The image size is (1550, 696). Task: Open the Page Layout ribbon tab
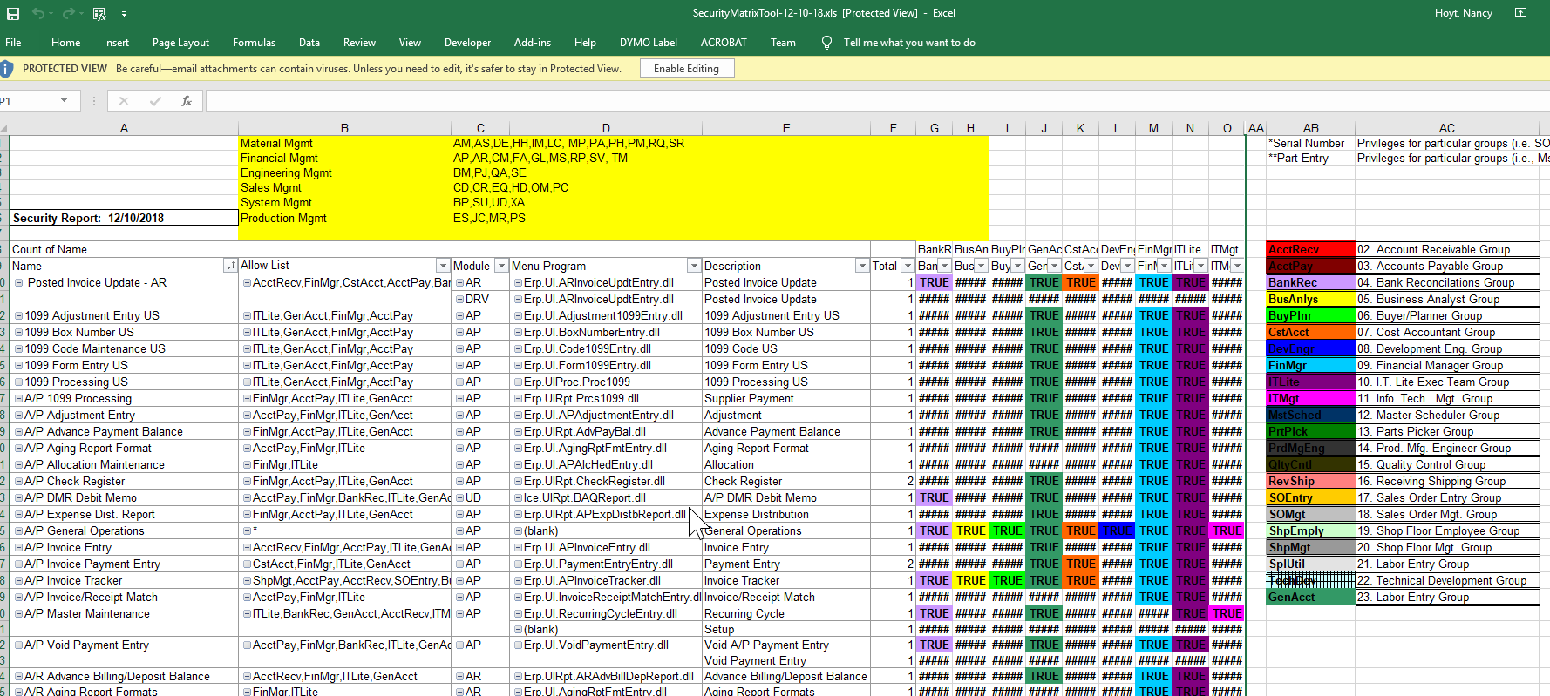180,42
